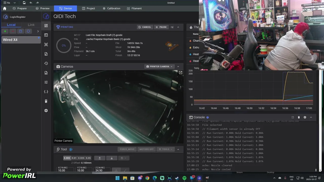324x182 pixels.
Task: Open the save Z offset dropdown
Action: pos(124,158)
